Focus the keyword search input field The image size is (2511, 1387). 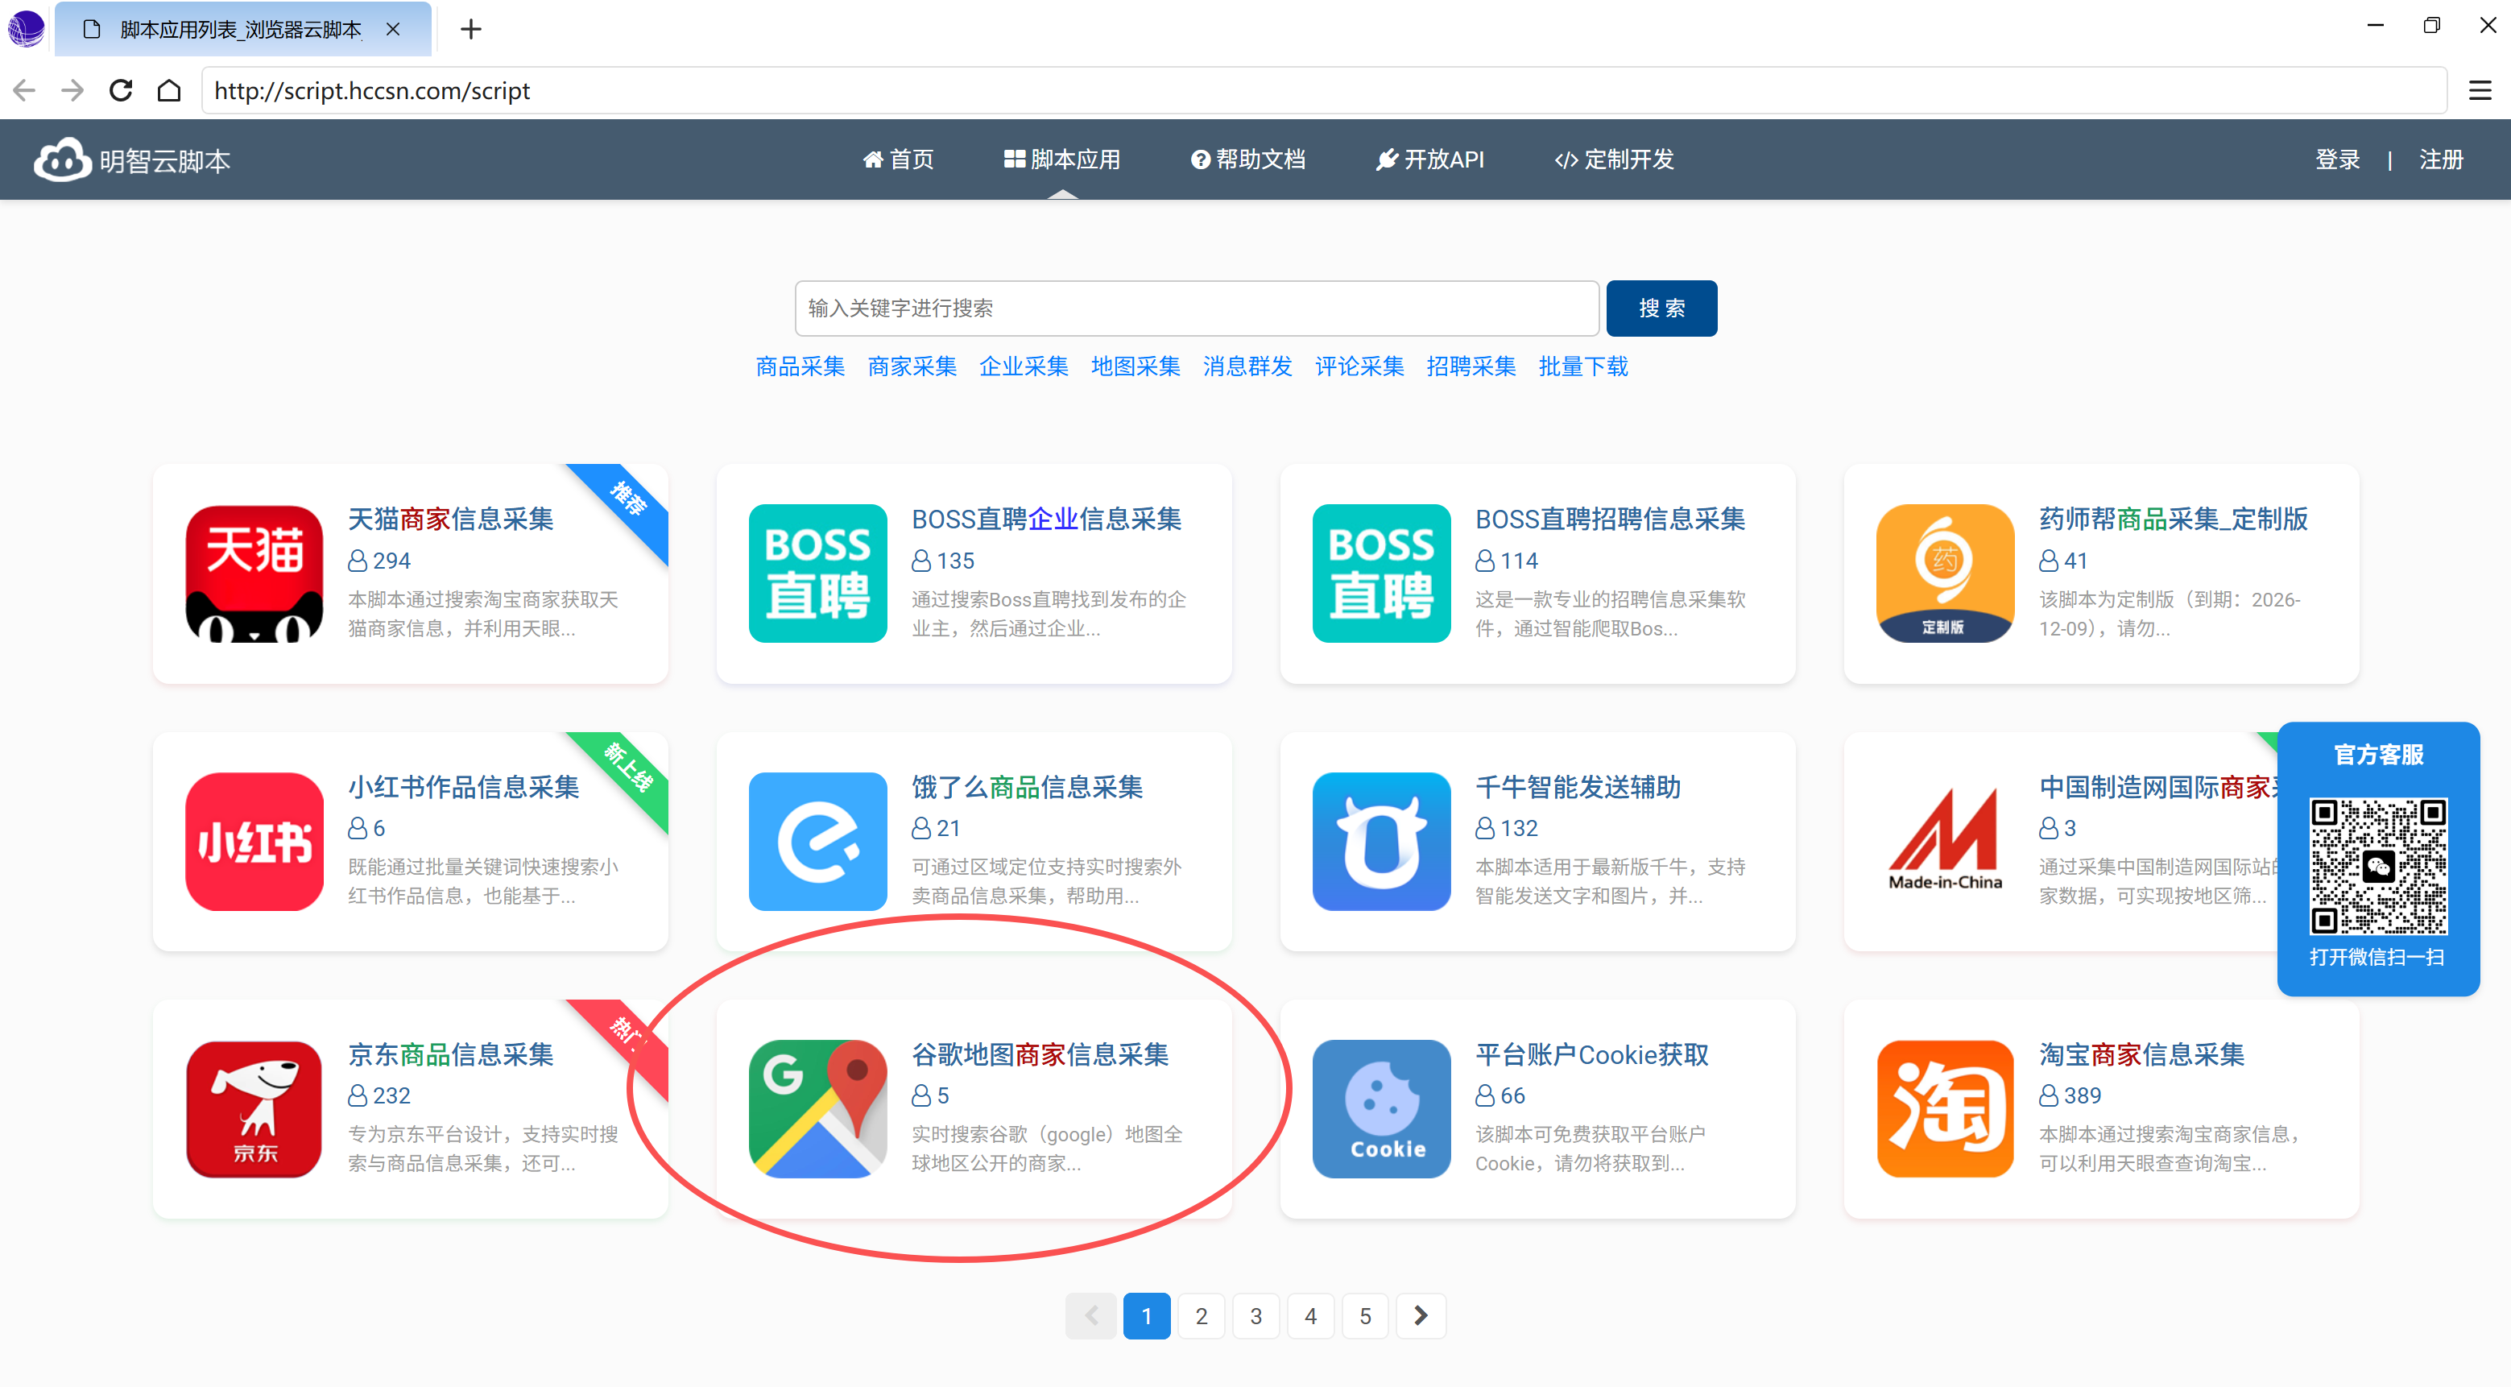[1196, 308]
